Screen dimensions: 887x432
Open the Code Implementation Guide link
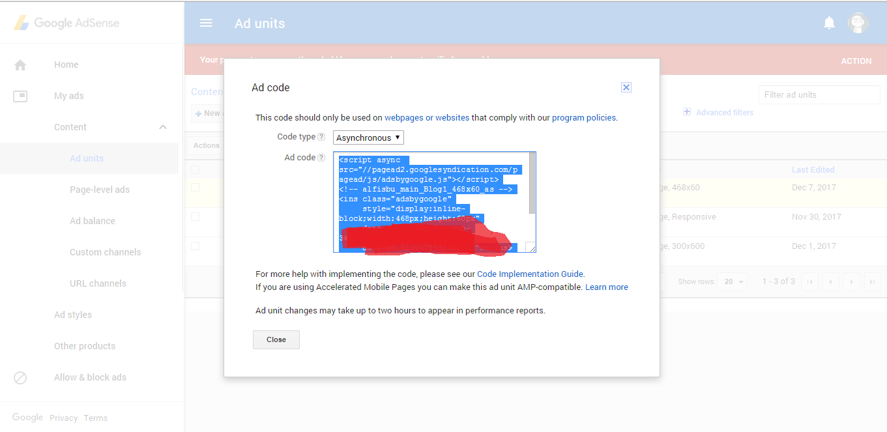(x=531, y=274)
